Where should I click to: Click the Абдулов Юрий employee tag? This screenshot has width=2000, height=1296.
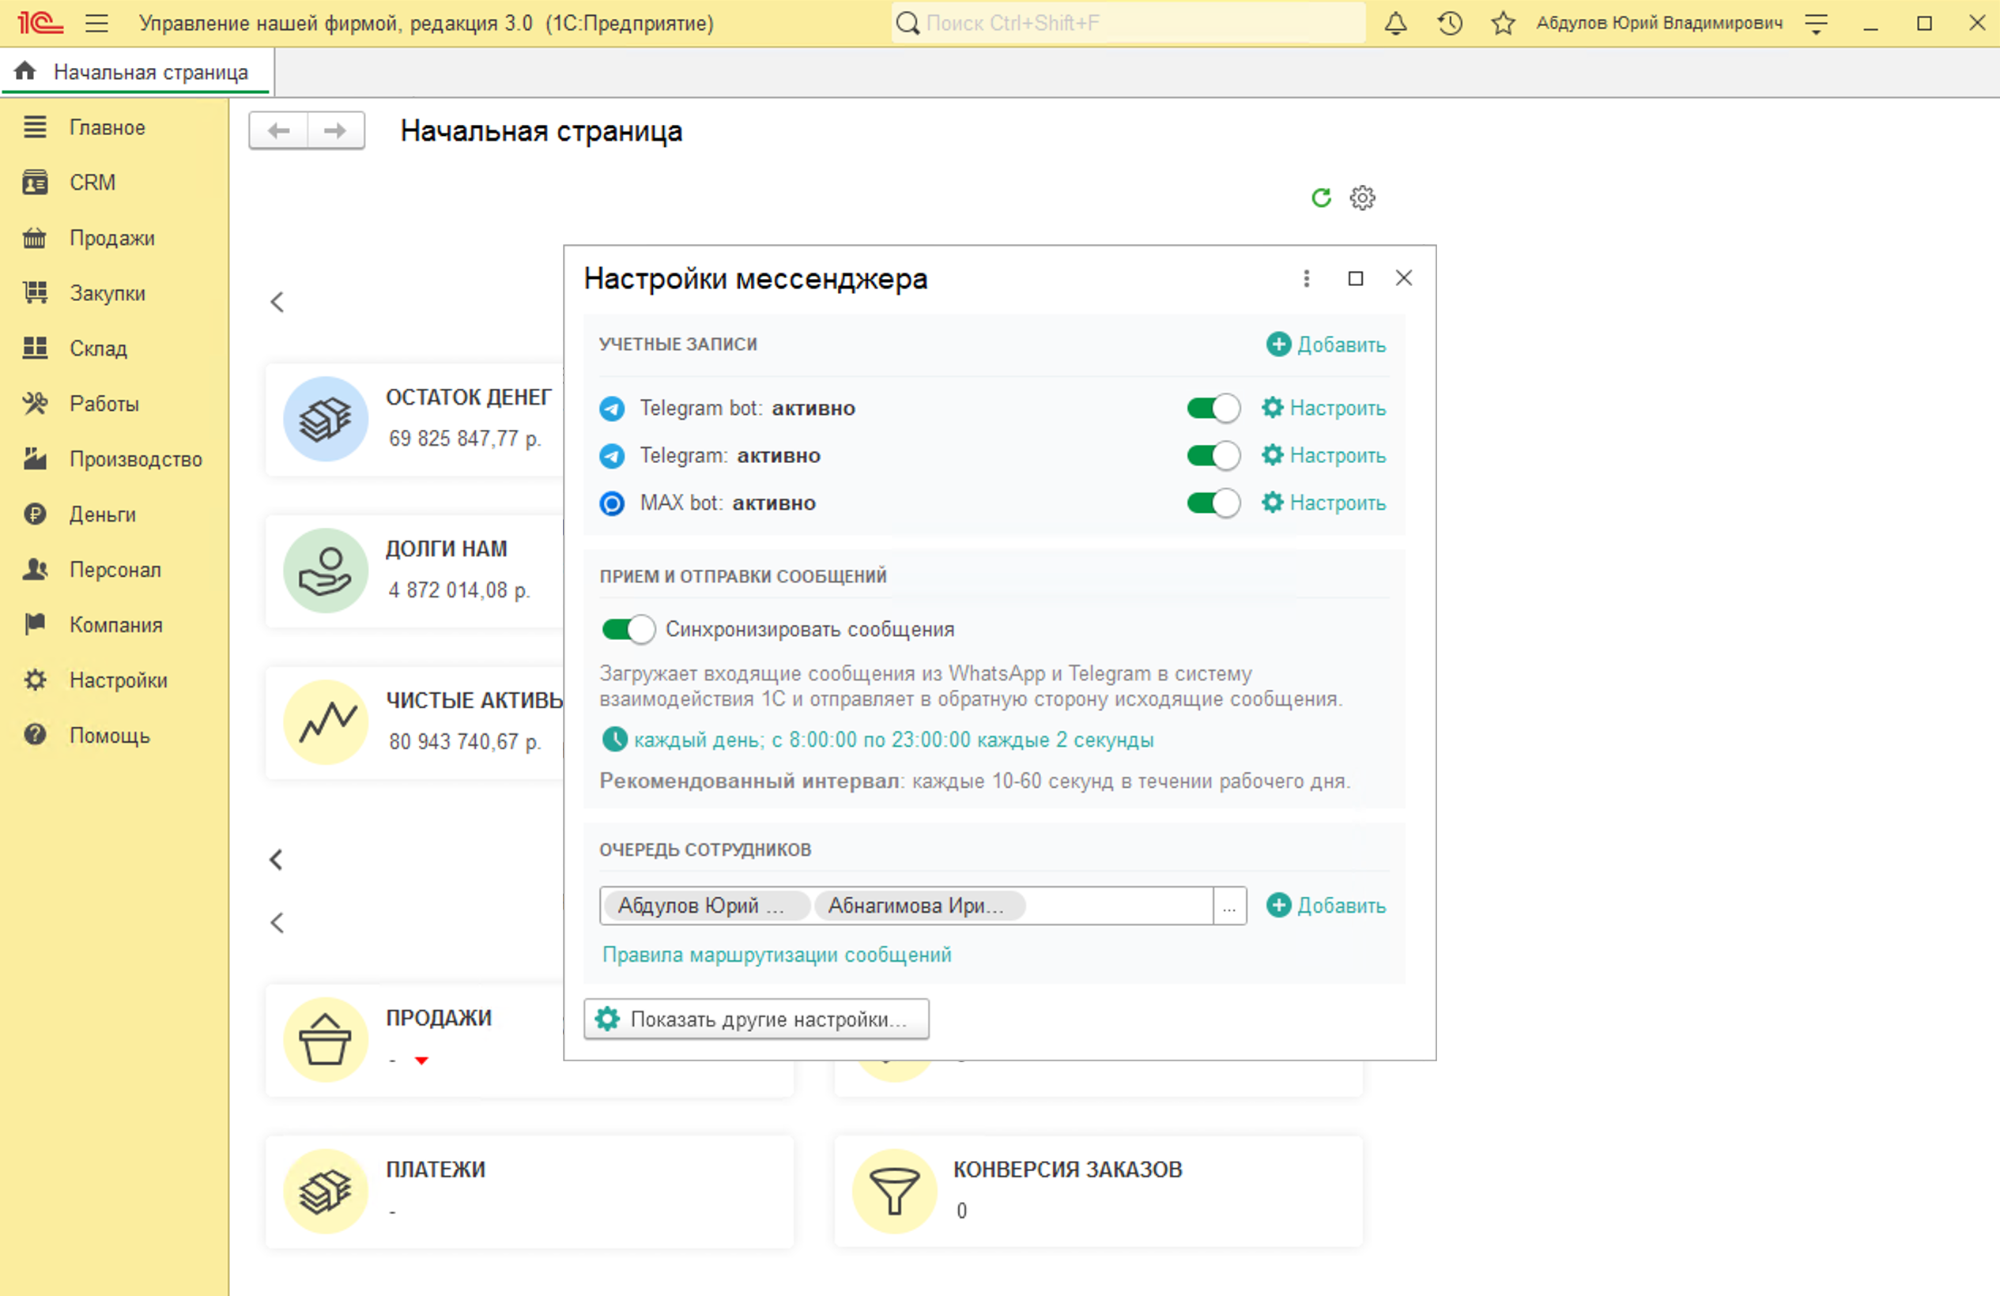coord(706,906)
